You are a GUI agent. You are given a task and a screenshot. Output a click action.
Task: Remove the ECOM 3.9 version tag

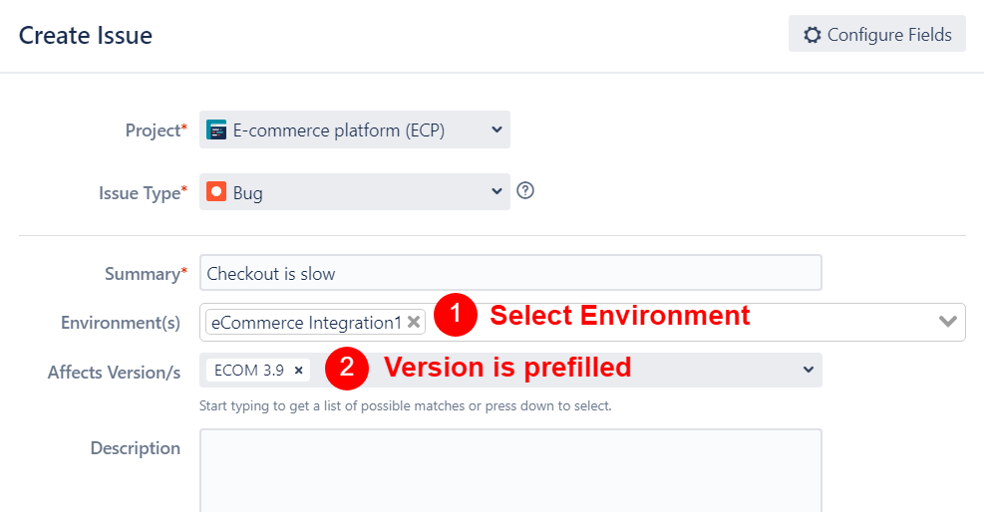(298, 370)
